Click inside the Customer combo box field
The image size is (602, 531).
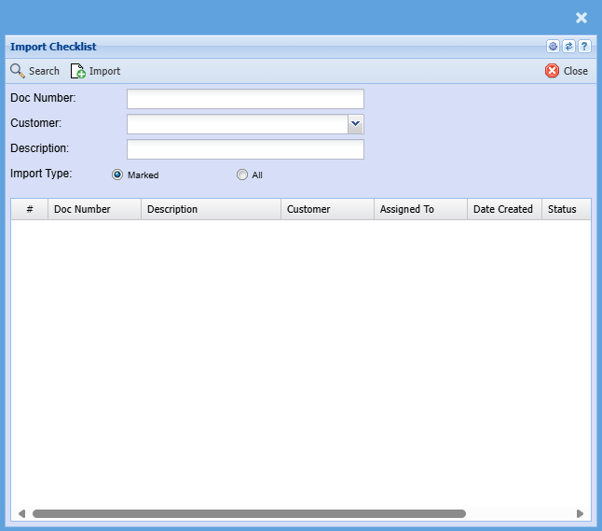coord(237,123)
